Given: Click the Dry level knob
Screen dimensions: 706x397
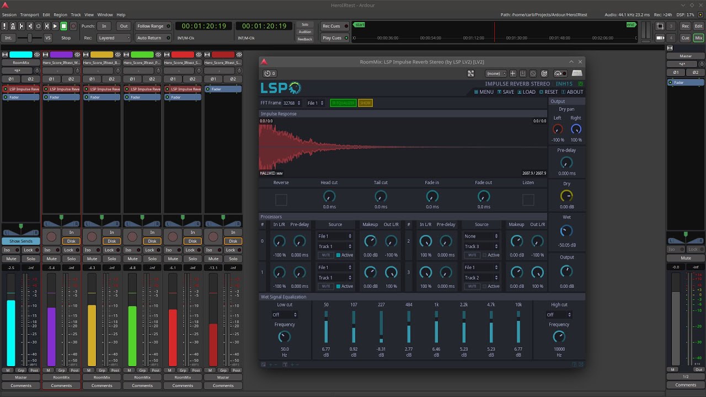Looking at the screenshot, I should pyautogui.click(x=566, y=196).
